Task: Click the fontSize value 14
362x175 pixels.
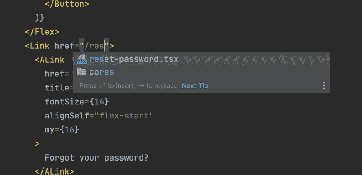Action: pyautogui.click(x=99, y=102)
